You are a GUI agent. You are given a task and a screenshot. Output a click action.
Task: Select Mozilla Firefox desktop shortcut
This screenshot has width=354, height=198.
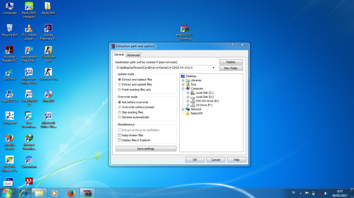coord(10,142)
